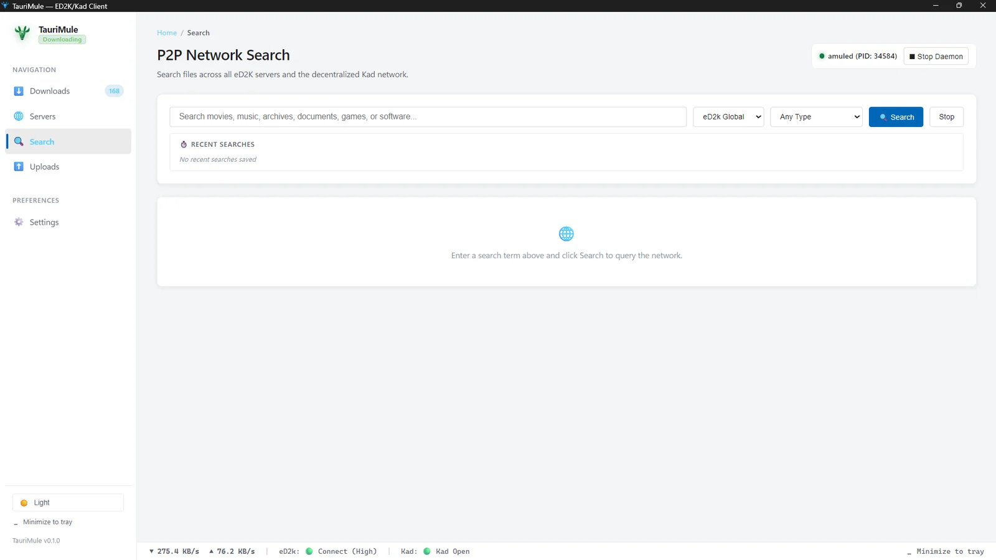Open the Uploads page
The height and width of the screenshot is (560, 996).
(68, 167)
